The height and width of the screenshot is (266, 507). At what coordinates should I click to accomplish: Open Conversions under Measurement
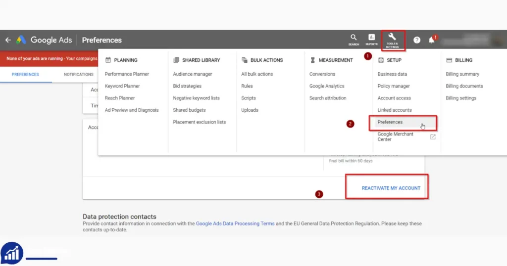322,74
